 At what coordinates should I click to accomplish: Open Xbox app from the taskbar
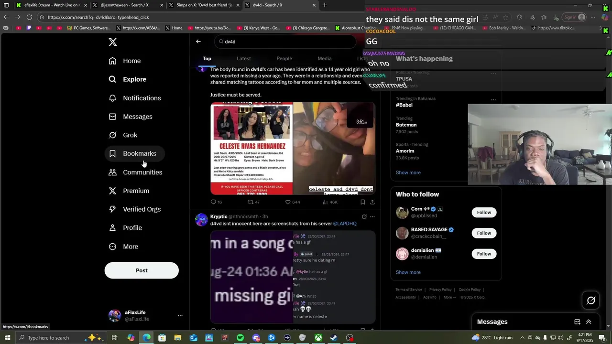pos(318,338)
